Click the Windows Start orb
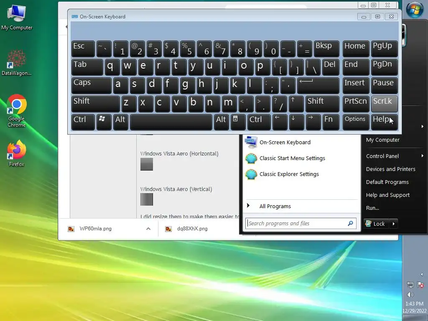Viewport: 428px width, 321px height. click(x=415, y=10)
